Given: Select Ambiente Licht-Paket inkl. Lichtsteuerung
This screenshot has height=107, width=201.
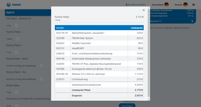Looking at the screenshot, I should point(28,99).
